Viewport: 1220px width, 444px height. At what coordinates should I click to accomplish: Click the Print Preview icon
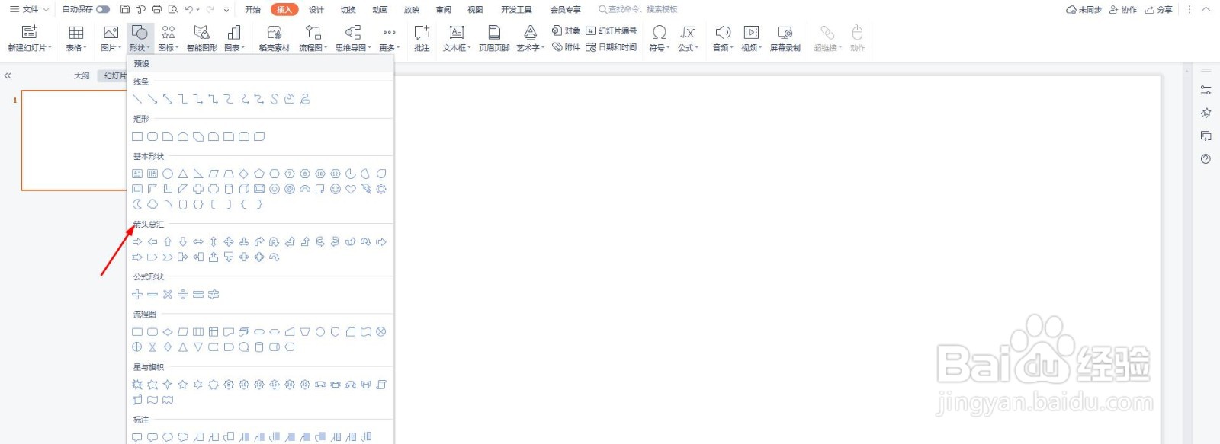[173, 9]
